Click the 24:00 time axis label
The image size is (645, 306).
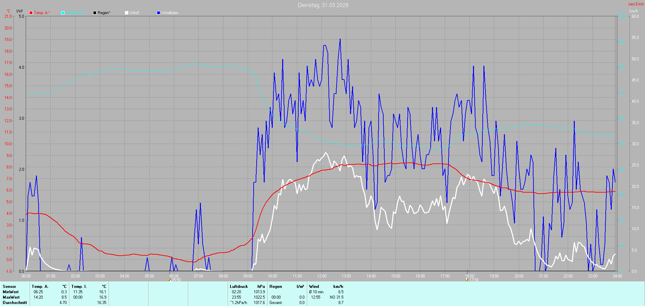tap(617, 276)
